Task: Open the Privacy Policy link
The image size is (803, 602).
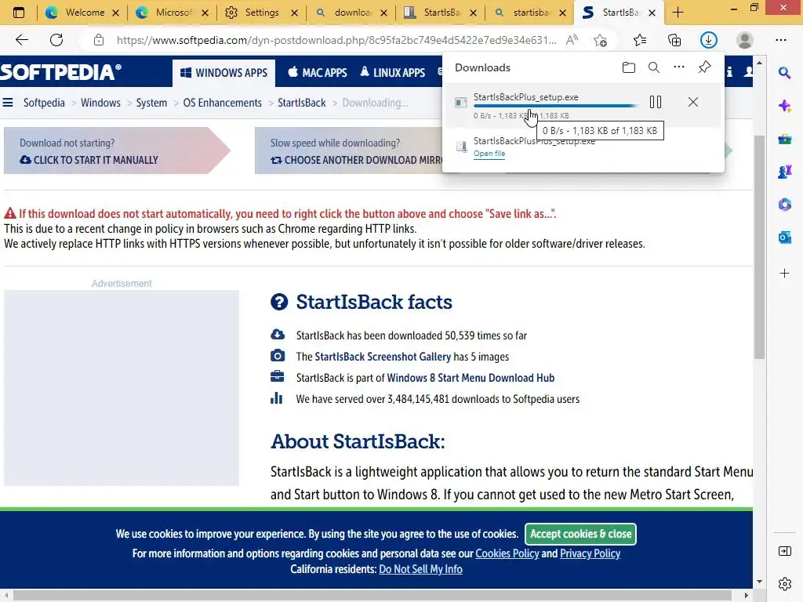Action: click(590, 553)
